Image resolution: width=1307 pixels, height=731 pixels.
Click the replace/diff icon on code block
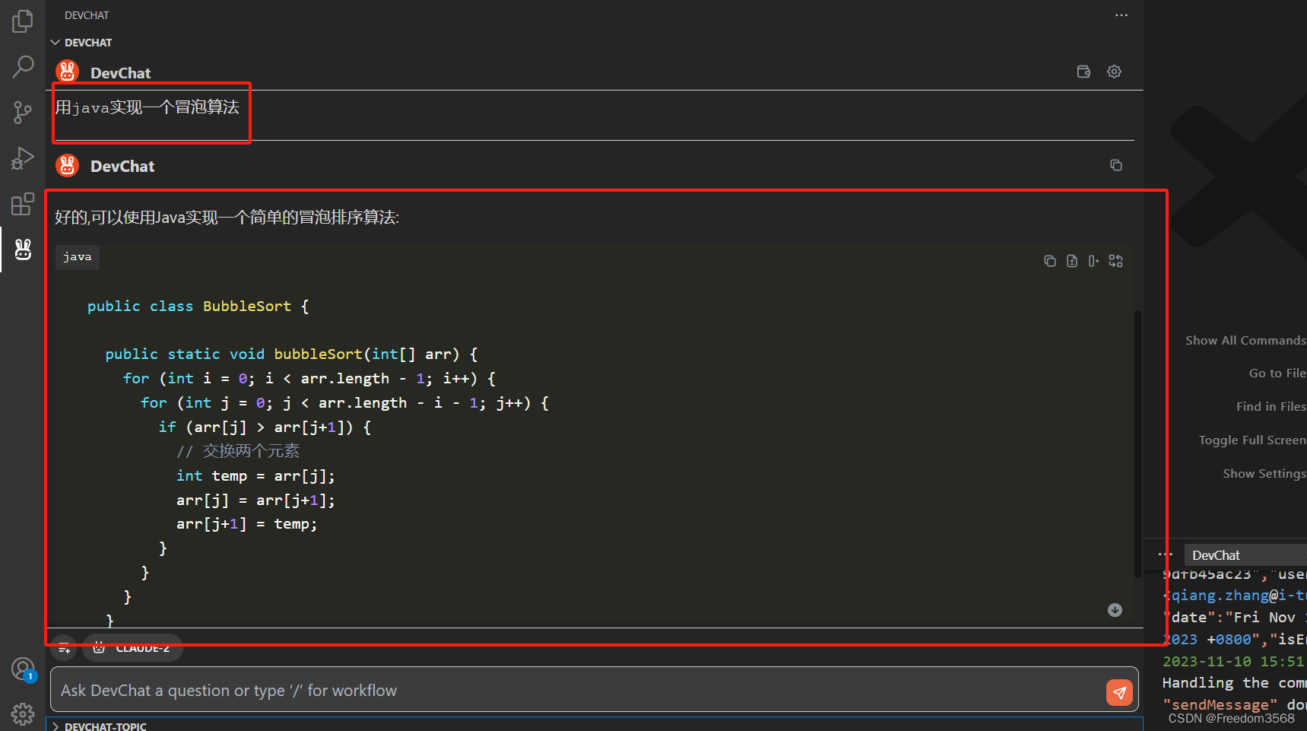pos(1116,261)
